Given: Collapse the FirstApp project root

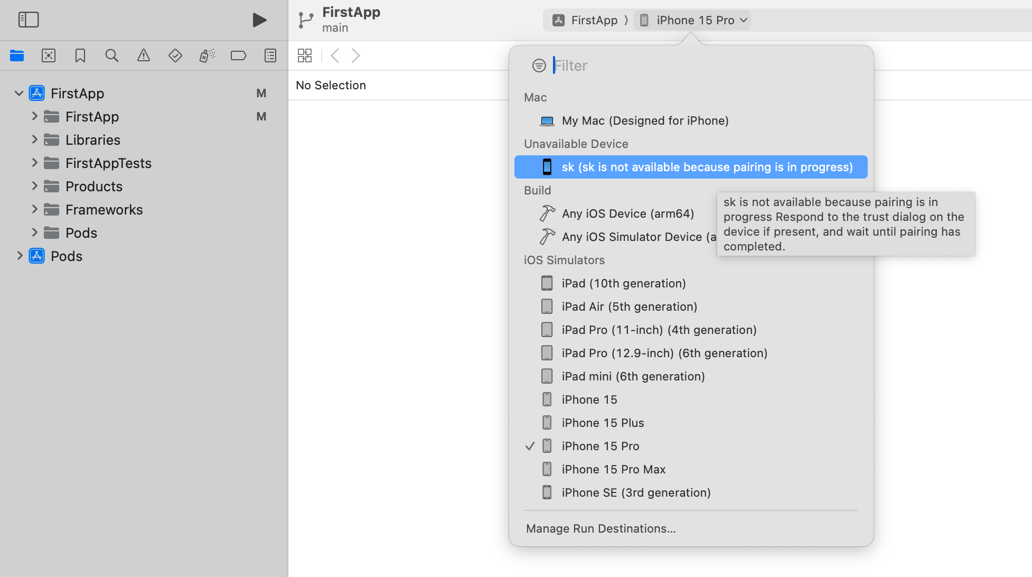Looking at the screenshot, I should (x=19, y=94).
